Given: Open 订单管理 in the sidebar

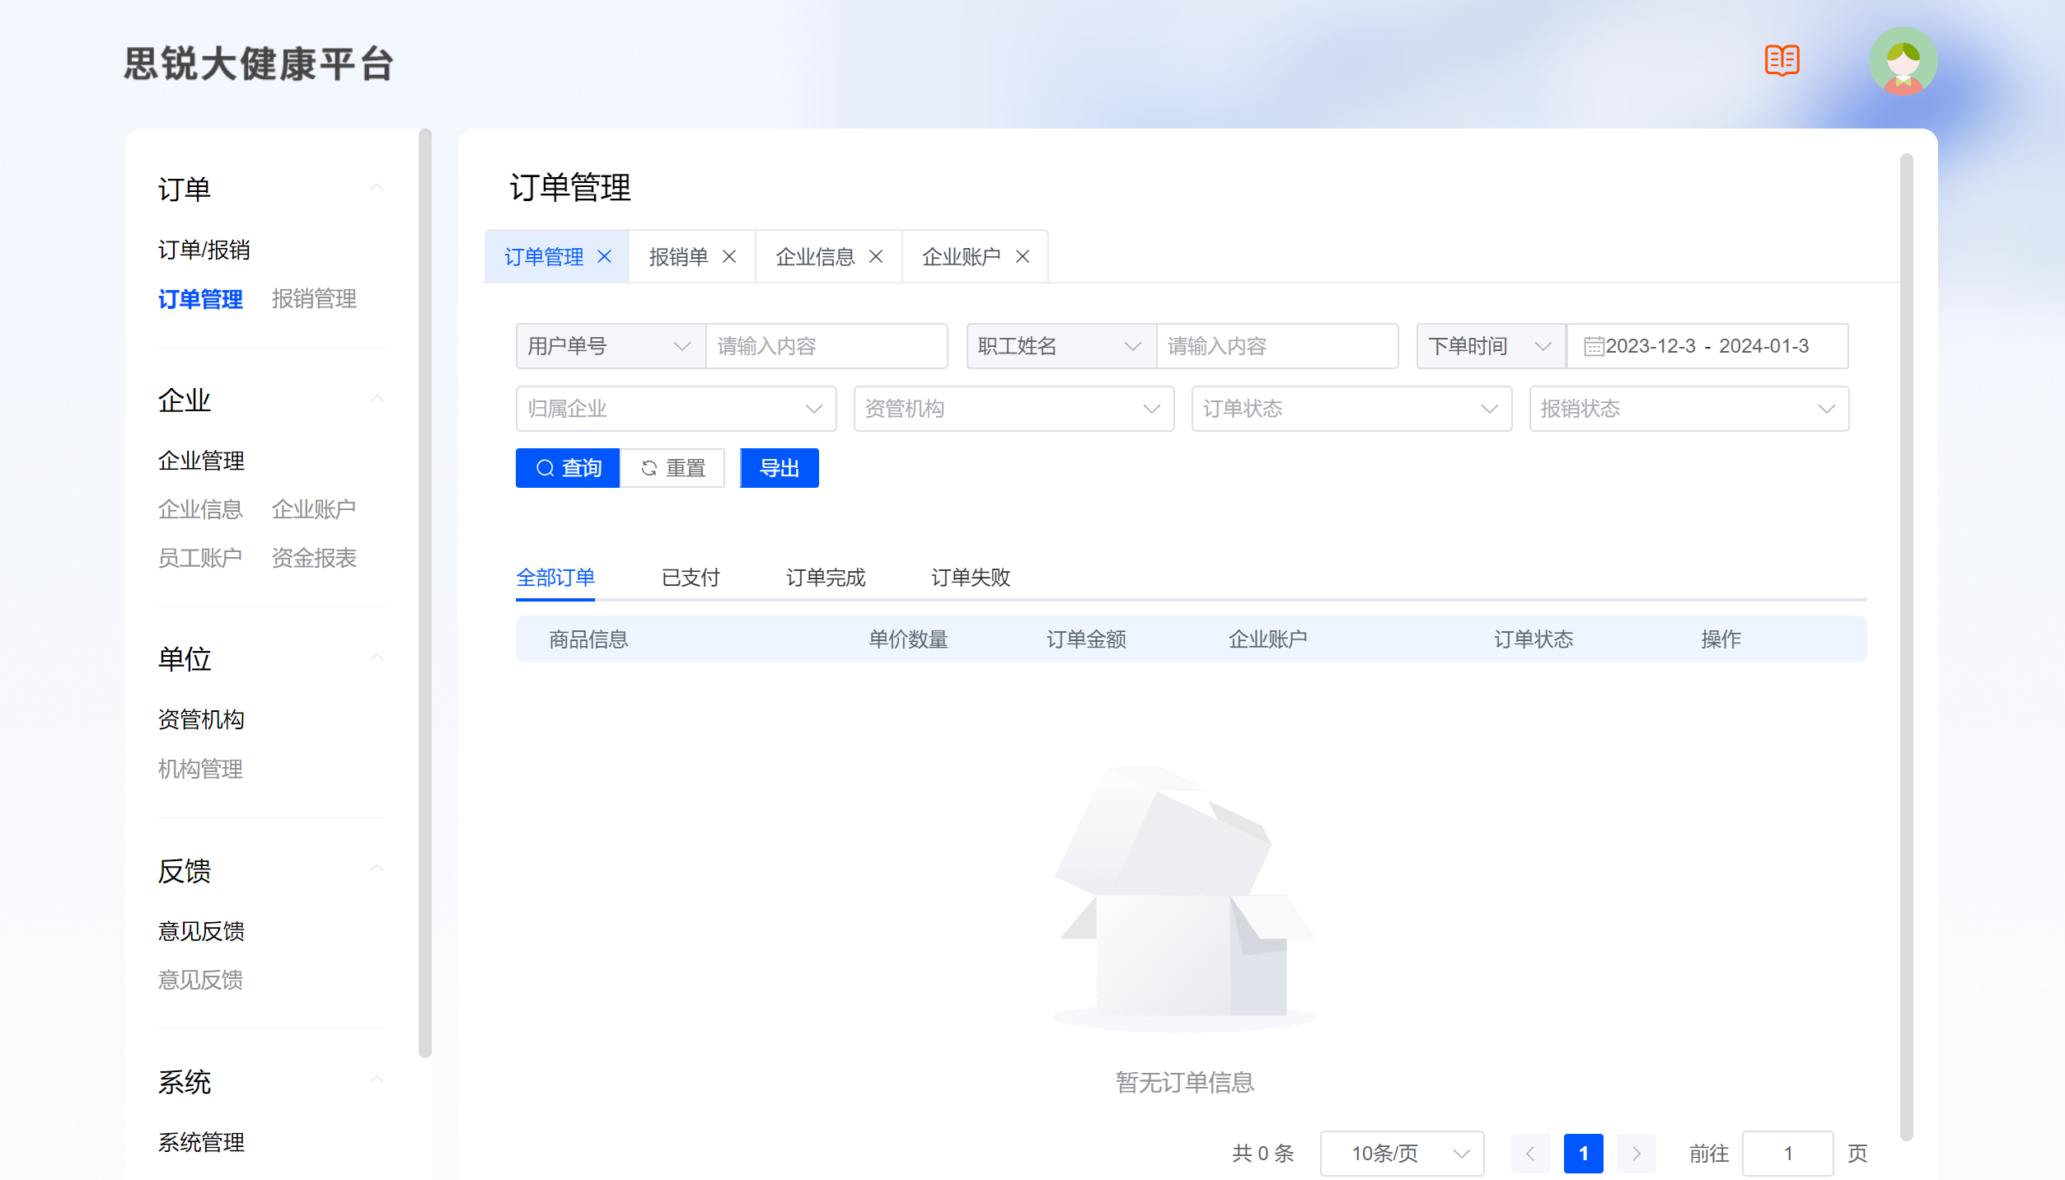Looking at the screenshot, I should [200, 299].
